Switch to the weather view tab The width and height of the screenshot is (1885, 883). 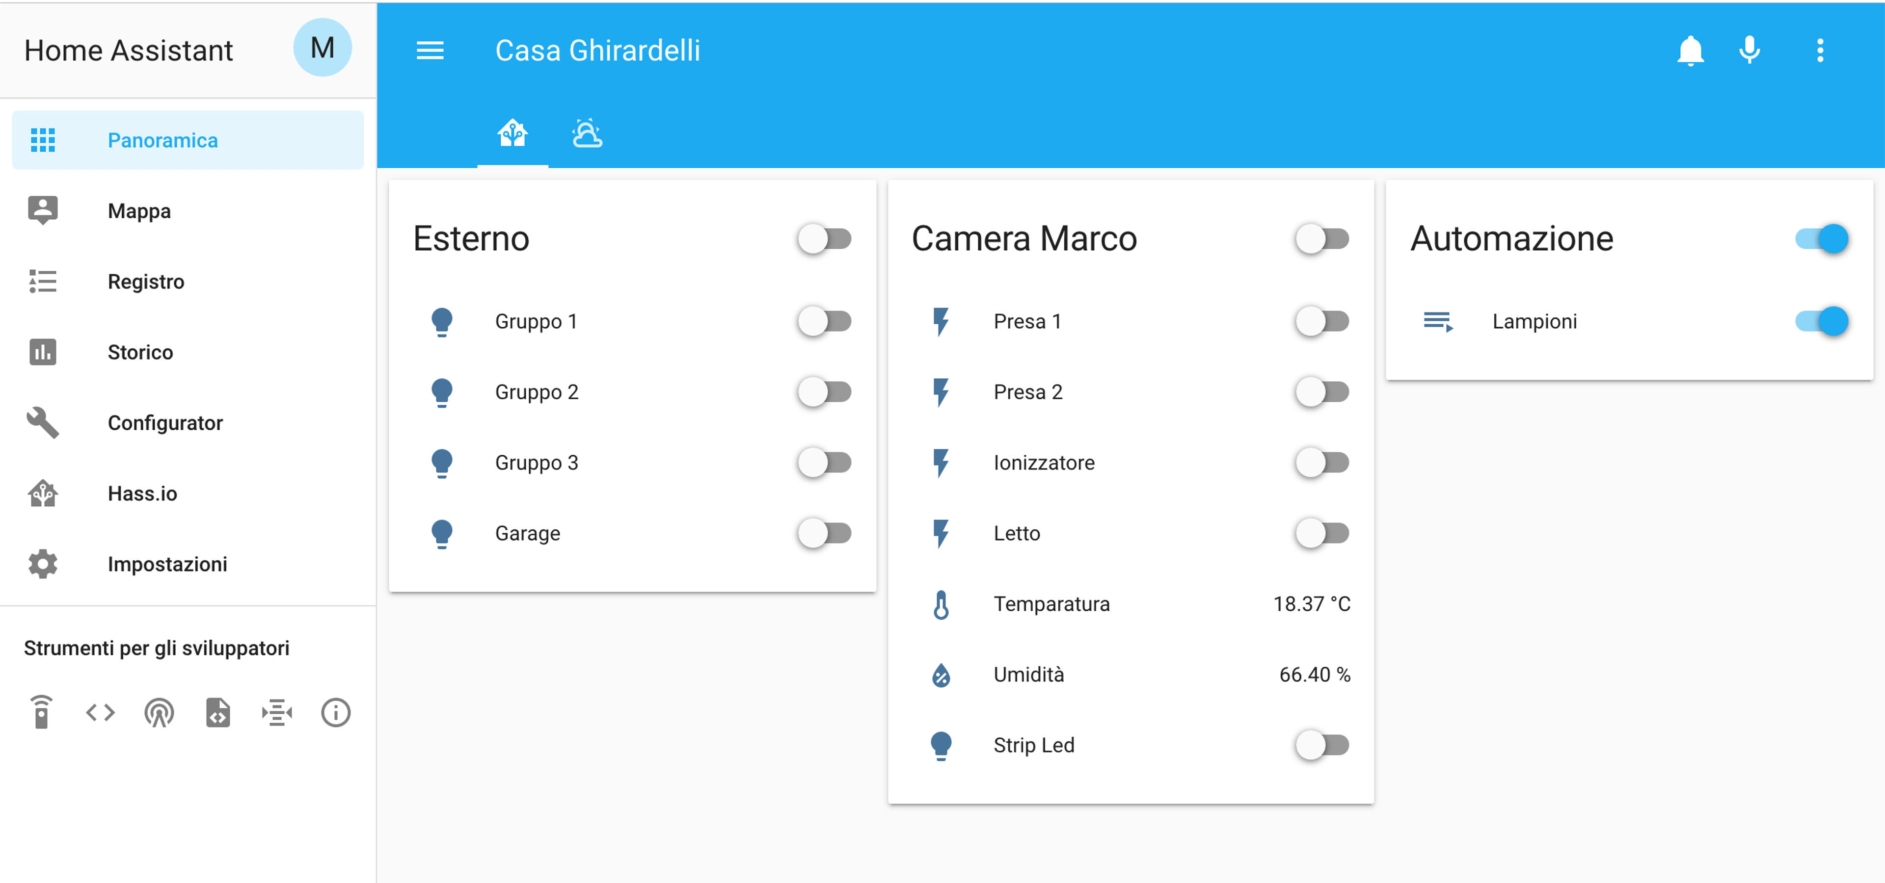587,134
